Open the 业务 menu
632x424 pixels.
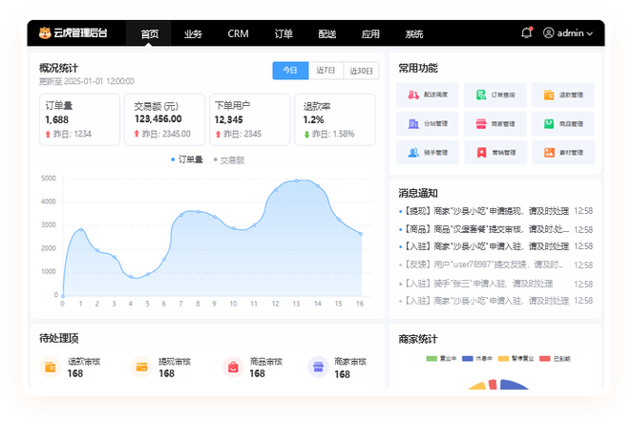pyautogui.click(x=193, y=33)
